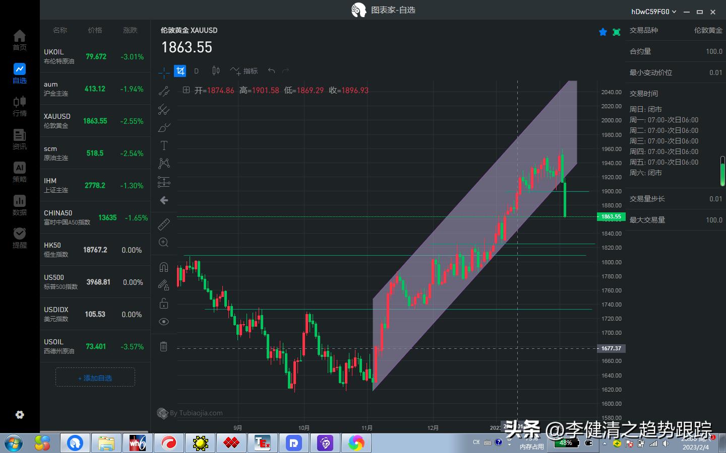
Task: Expand the OHLC legend box icon
Action: tap(186, 90)
